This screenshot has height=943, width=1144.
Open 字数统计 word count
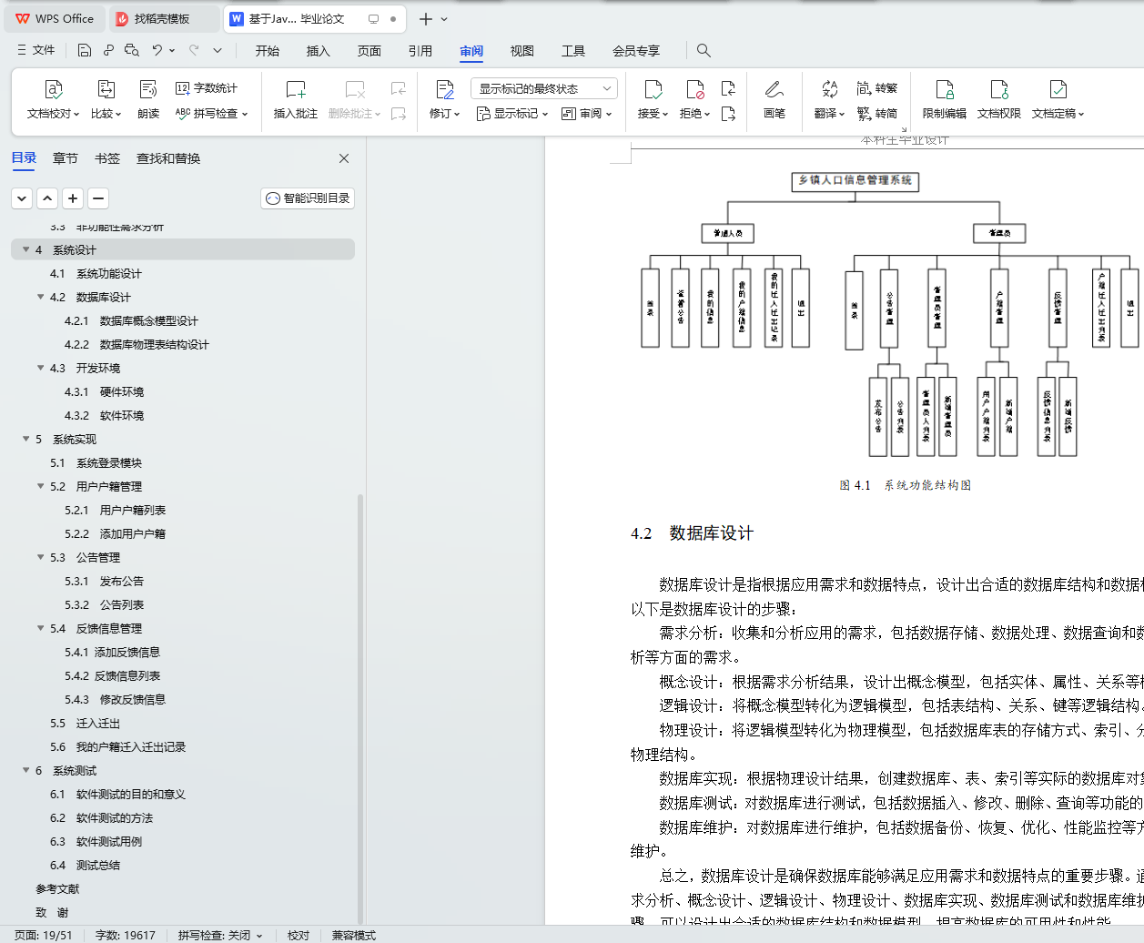point(207,88)
